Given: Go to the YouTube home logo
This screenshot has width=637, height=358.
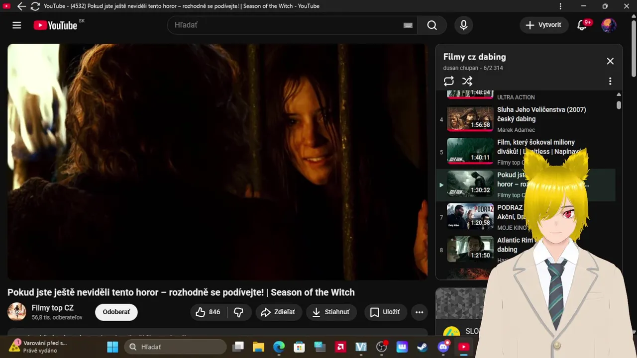Looking at the screenshot, I should pyautogui.click(x=55, y=25).
